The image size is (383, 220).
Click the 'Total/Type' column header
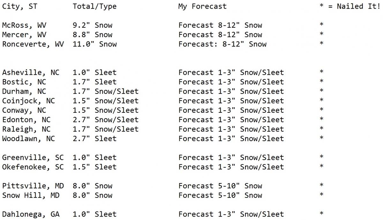click(x=94, y=6)
